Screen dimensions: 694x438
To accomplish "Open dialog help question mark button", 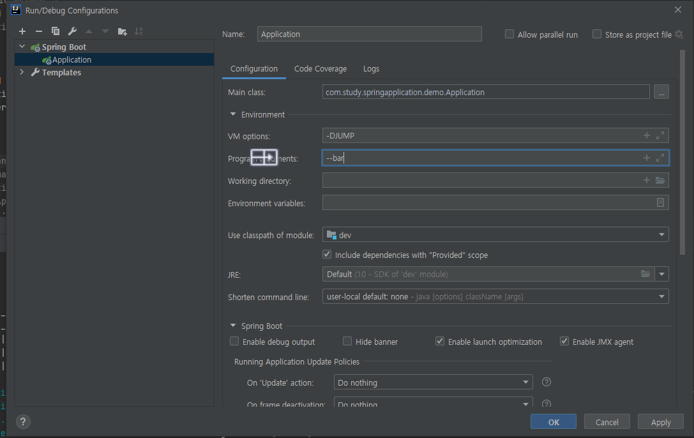I will pos(23,421).
